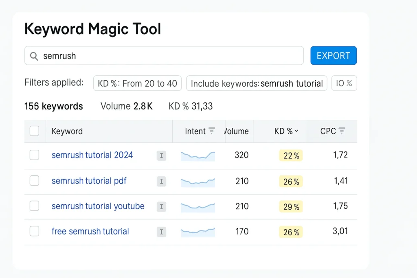Screen dimensions: 417x278
Task: Sort by the KD % column
Action: pos(286,131)
